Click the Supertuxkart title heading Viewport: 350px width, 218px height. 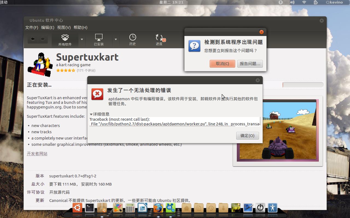[87, 57]
